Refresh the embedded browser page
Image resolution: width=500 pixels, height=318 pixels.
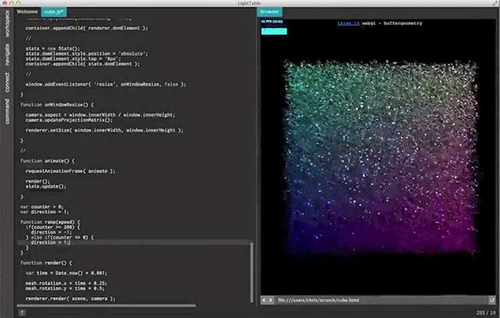[x=492, y=301]
